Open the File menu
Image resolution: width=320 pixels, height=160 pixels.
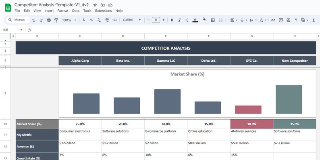[x=17, y=10]
